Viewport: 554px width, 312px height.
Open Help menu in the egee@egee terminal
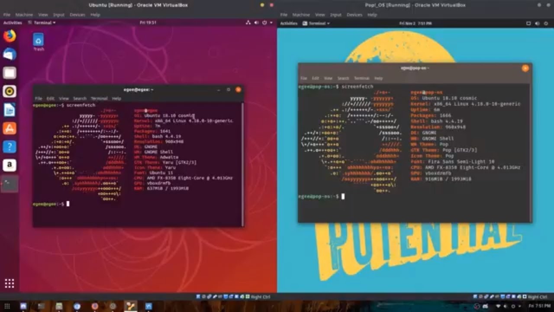pos(116,98)
